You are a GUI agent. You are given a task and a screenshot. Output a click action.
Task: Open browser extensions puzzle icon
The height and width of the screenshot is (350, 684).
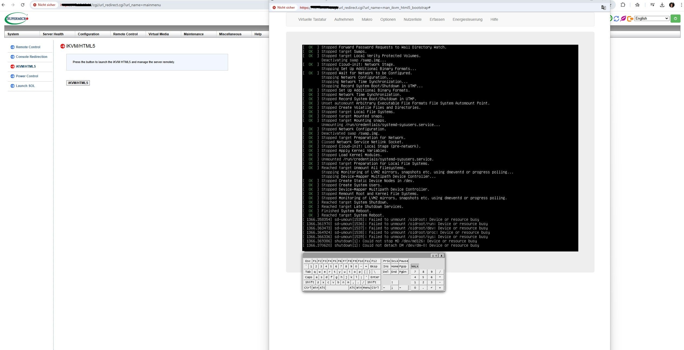(623, 5)
